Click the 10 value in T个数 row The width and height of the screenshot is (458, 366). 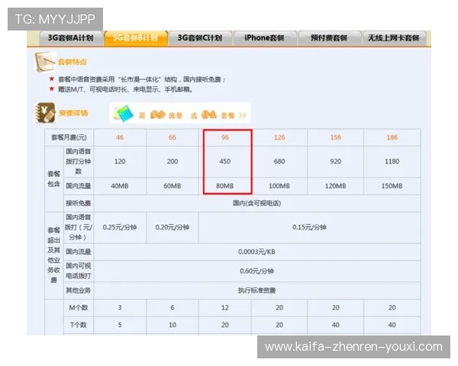173,325
